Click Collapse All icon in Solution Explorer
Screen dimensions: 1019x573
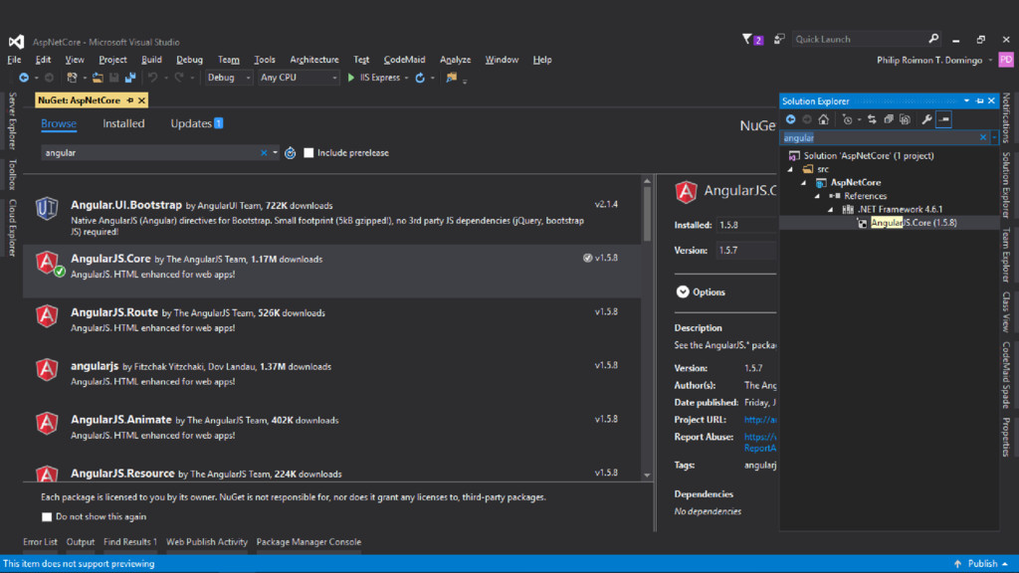[889, 119]
